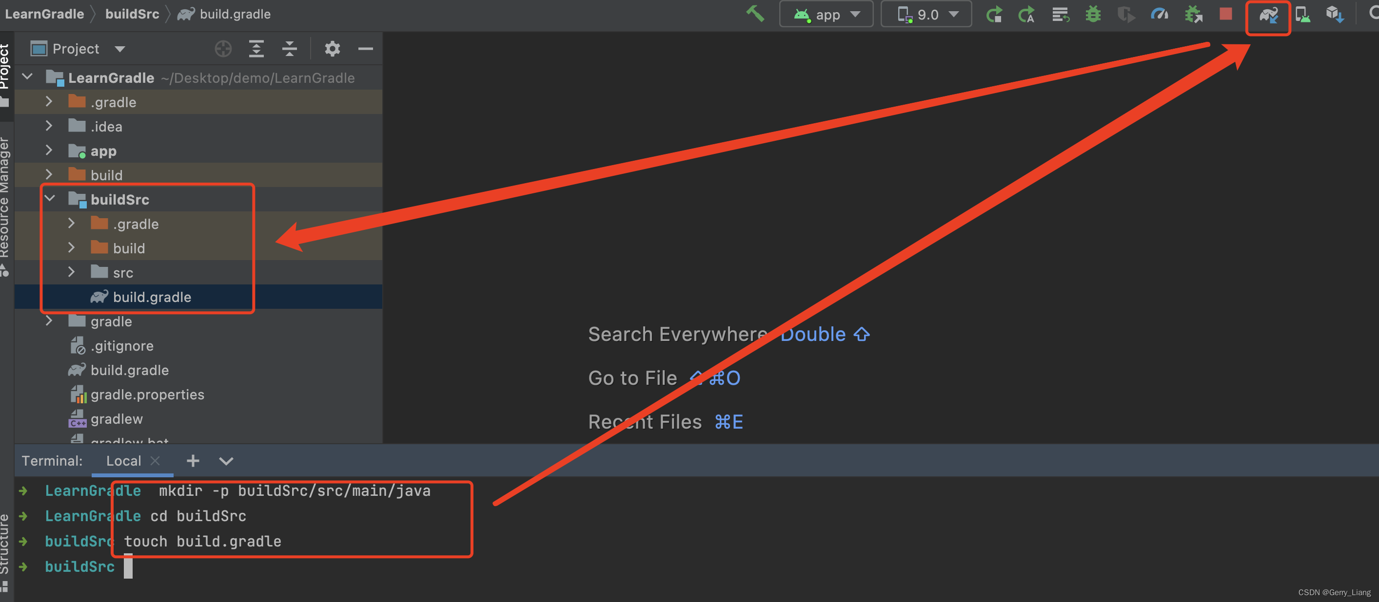1379x602 pixels.
Task: Click the Make Project hammer icon
Action: [x=755, y=13]
